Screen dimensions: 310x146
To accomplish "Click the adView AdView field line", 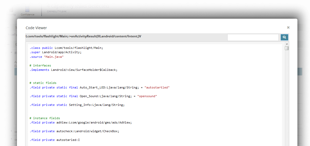I will click(81, 122).
